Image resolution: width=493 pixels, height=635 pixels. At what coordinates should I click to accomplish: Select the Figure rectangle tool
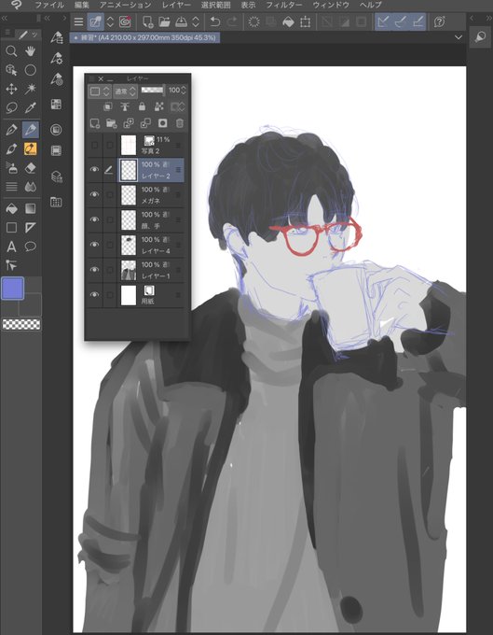click(11, 227)
